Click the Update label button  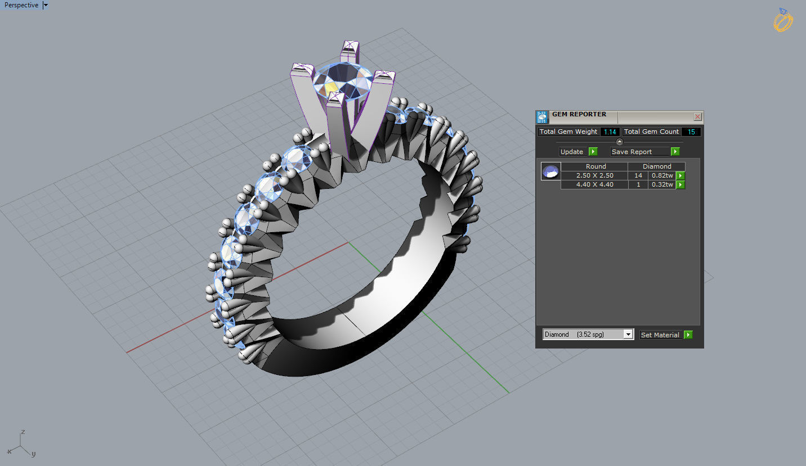(x=574, y=152)
